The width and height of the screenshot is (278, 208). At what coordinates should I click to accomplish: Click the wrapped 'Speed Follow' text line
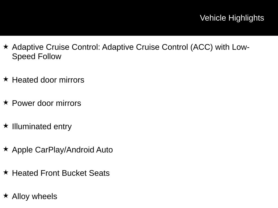tap(37, 57)
